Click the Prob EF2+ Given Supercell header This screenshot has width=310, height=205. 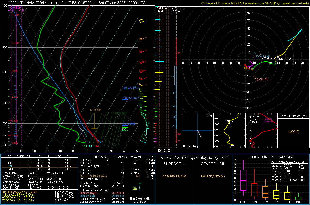click(288, 162)
